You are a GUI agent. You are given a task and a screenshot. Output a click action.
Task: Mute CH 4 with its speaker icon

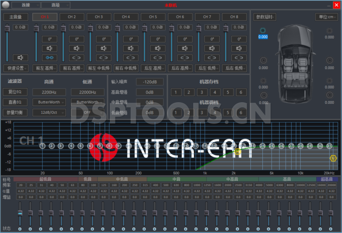tap(131, 48)
